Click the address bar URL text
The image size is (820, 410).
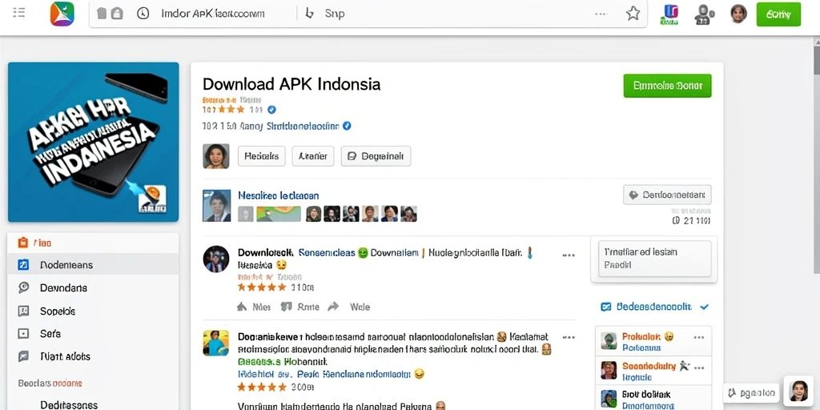coord(213,14)
